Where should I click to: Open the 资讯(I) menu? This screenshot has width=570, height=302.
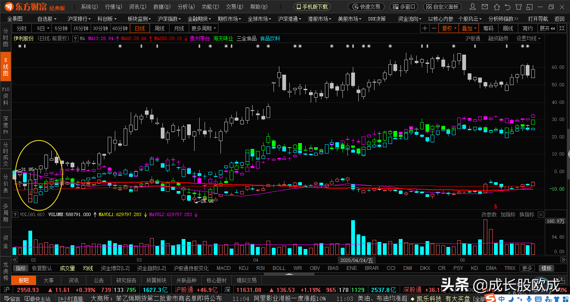pyautogui.click(x=137, y=7)
